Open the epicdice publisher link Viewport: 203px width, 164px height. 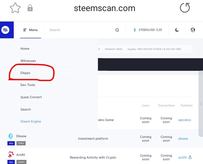click(185, 120)
